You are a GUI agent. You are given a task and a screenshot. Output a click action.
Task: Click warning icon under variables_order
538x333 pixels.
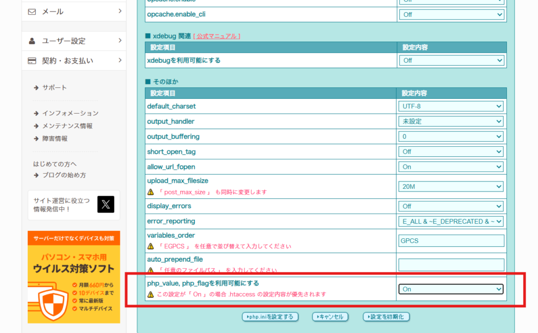tap(150, 246)
